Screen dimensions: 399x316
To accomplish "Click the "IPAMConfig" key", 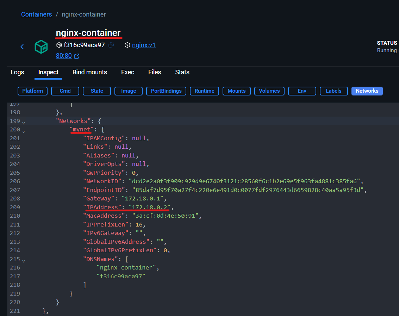I will (x=104, y=138).
